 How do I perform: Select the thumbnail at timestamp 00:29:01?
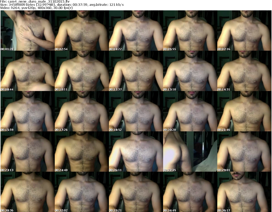244,152
